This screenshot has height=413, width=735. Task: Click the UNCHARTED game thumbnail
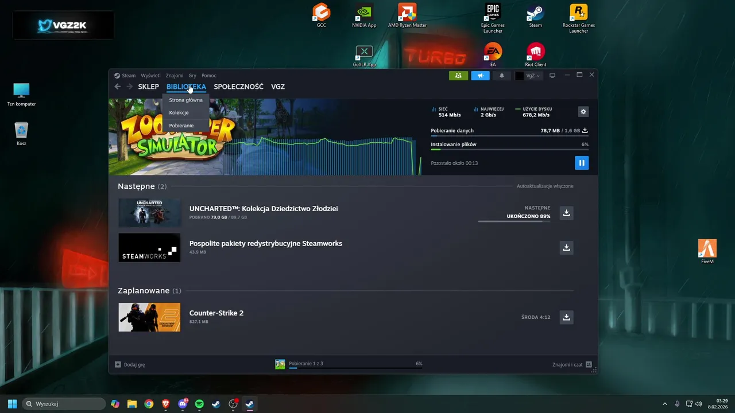149,213
